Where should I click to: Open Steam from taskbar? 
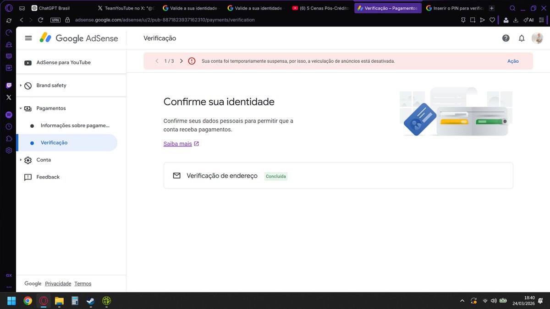point(90,301)
